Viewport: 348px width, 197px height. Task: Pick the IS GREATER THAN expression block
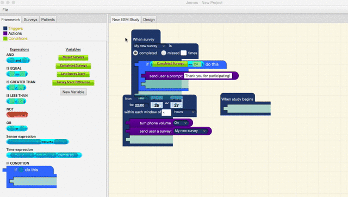click(16, 88)
